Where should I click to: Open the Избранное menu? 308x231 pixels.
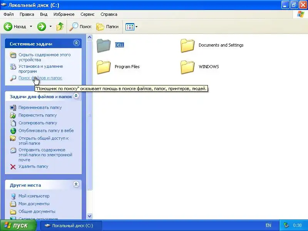[x=64, y=14]
